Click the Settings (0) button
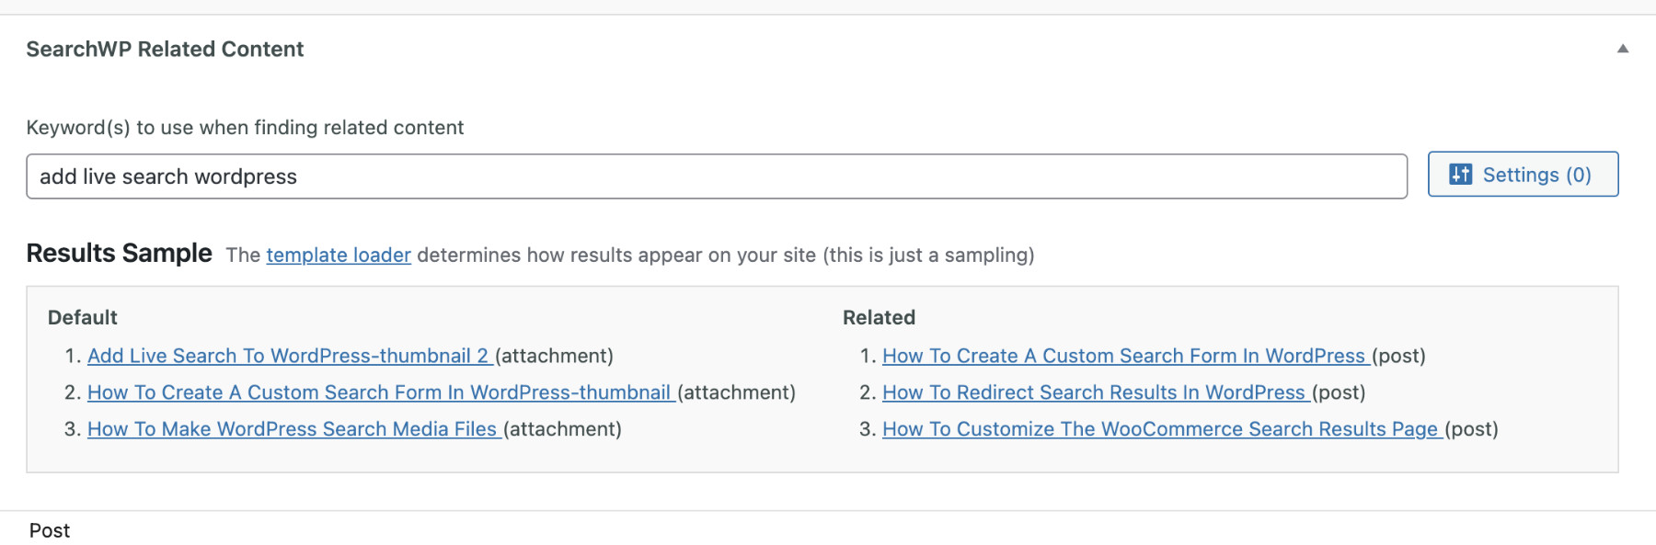Screen dimensions: 1656x545 coord(1523,175)
